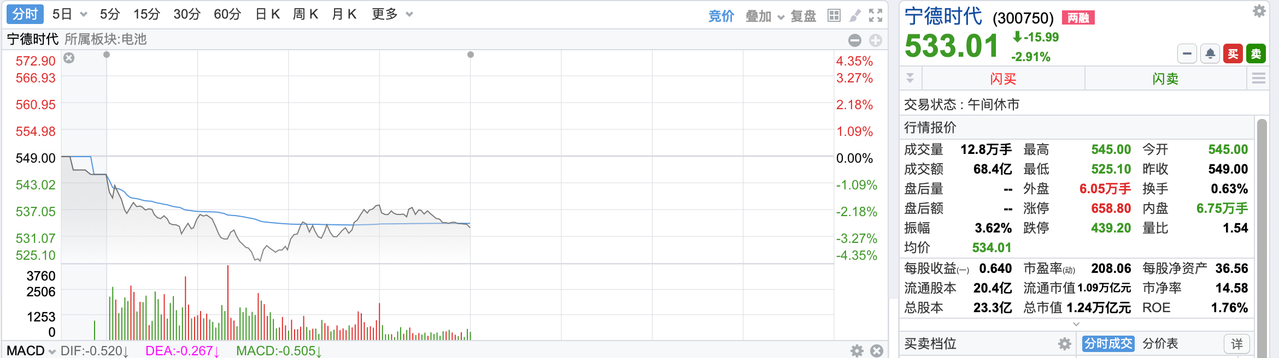The width and height of the screenshot is (1279, 358).
Task: Open the 叠加 overlay dropdown
Action: coord(781,17)
